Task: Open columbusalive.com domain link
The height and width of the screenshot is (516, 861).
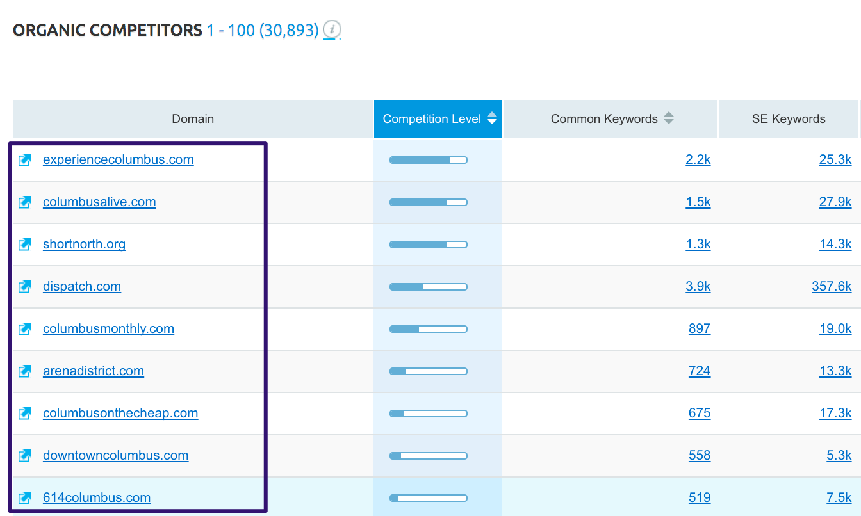Action: pyautogui.click(x=99, y=202)
